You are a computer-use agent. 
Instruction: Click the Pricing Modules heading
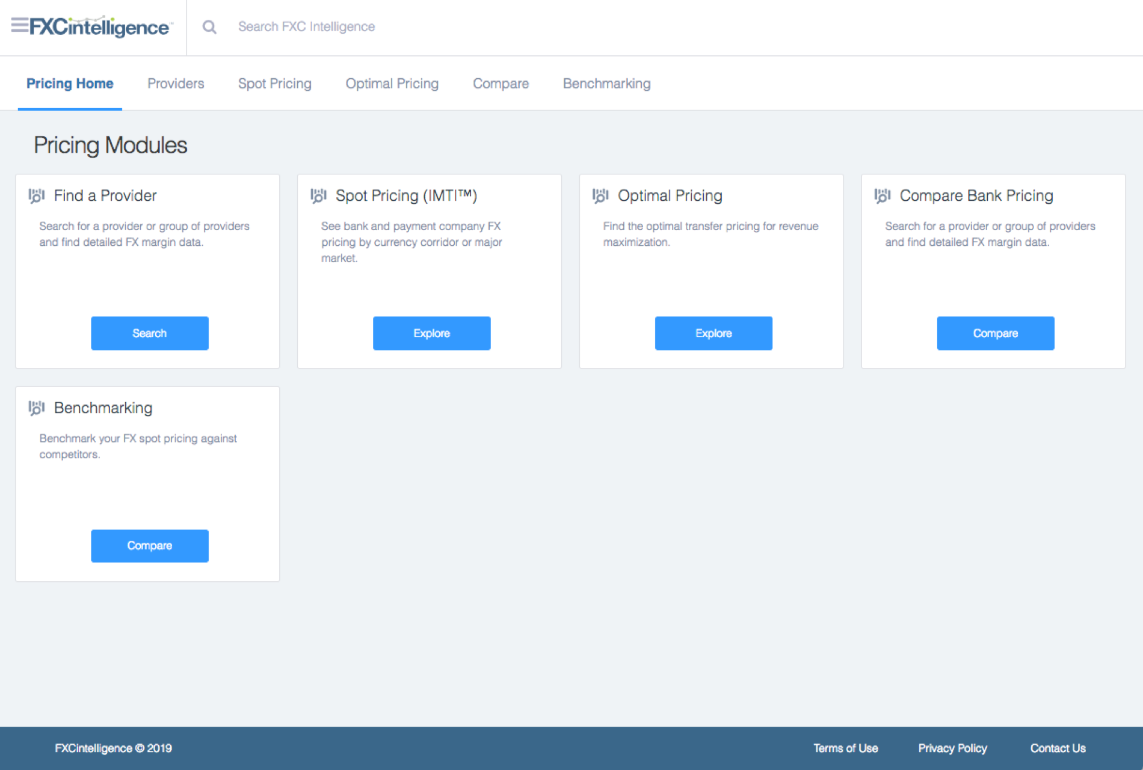click(x=111, y=145)
